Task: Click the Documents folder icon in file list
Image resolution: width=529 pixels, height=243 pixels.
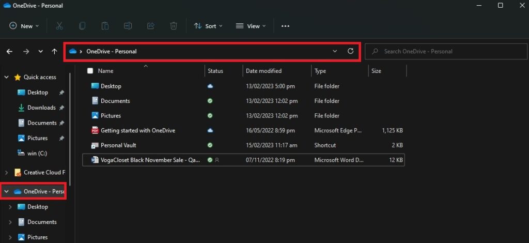Action: [x=95, y=101]
